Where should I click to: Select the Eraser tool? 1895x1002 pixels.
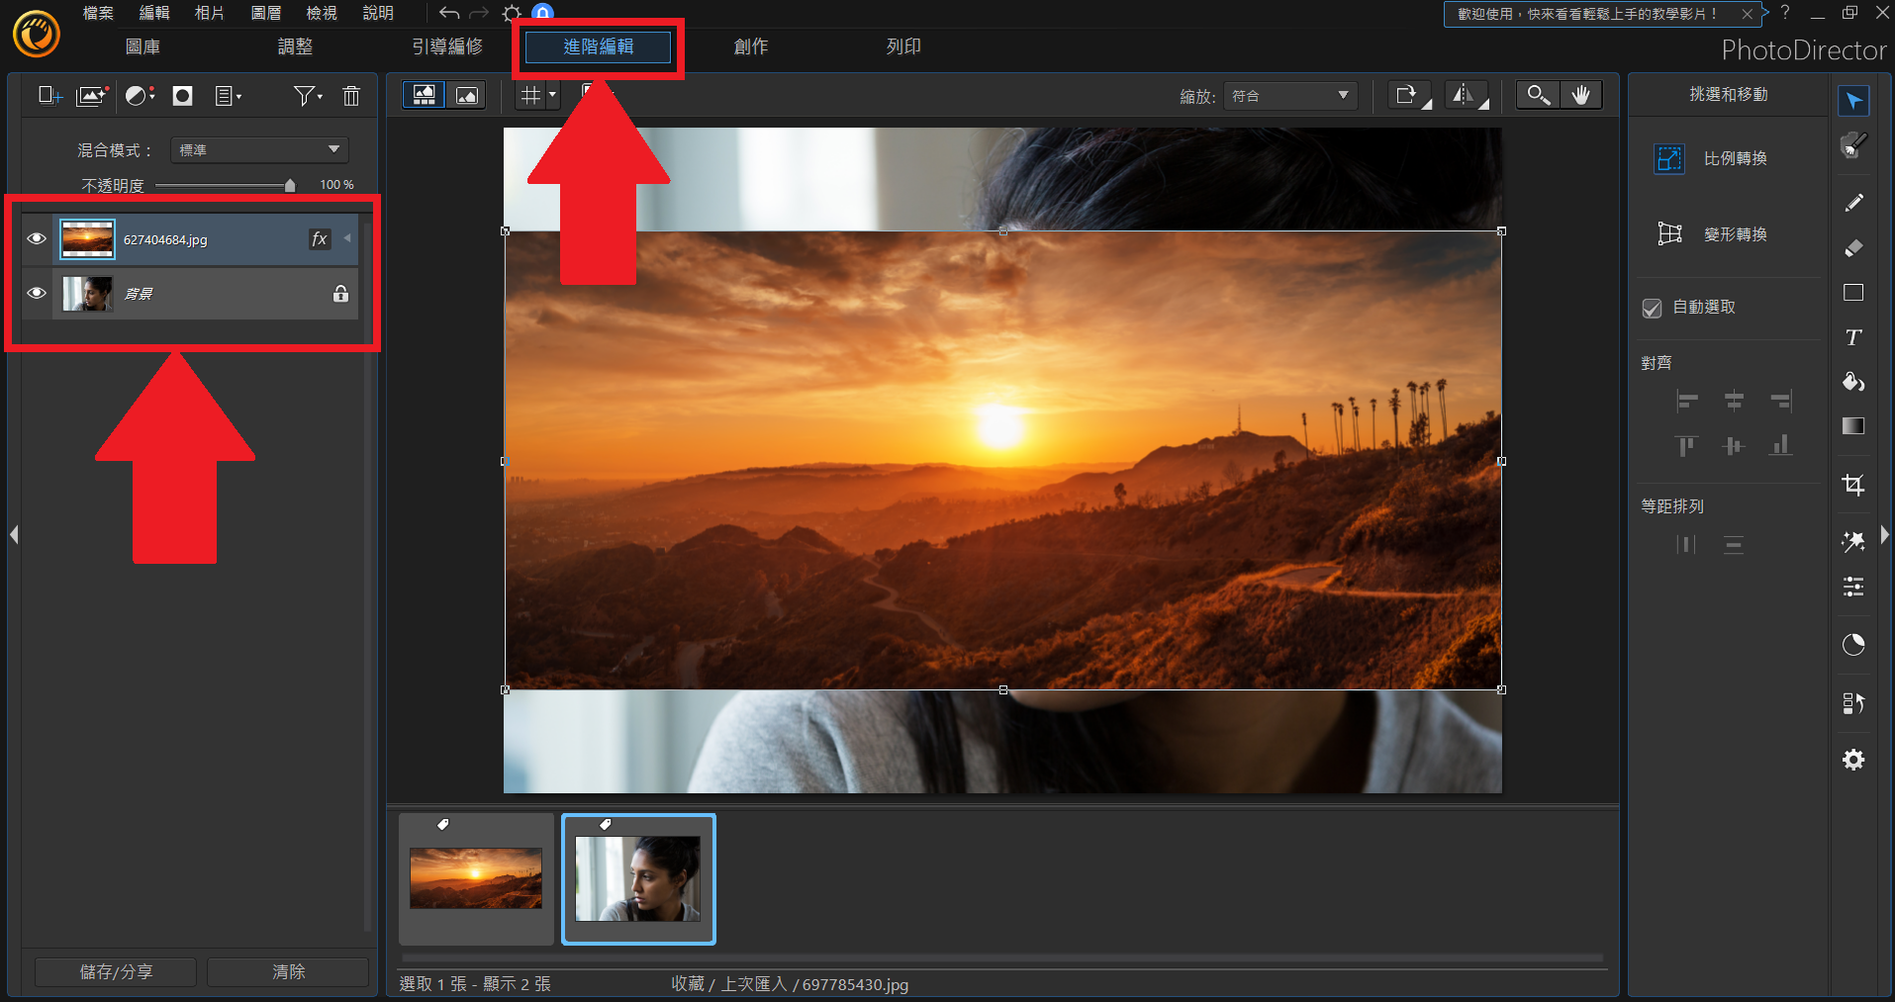1853,248
